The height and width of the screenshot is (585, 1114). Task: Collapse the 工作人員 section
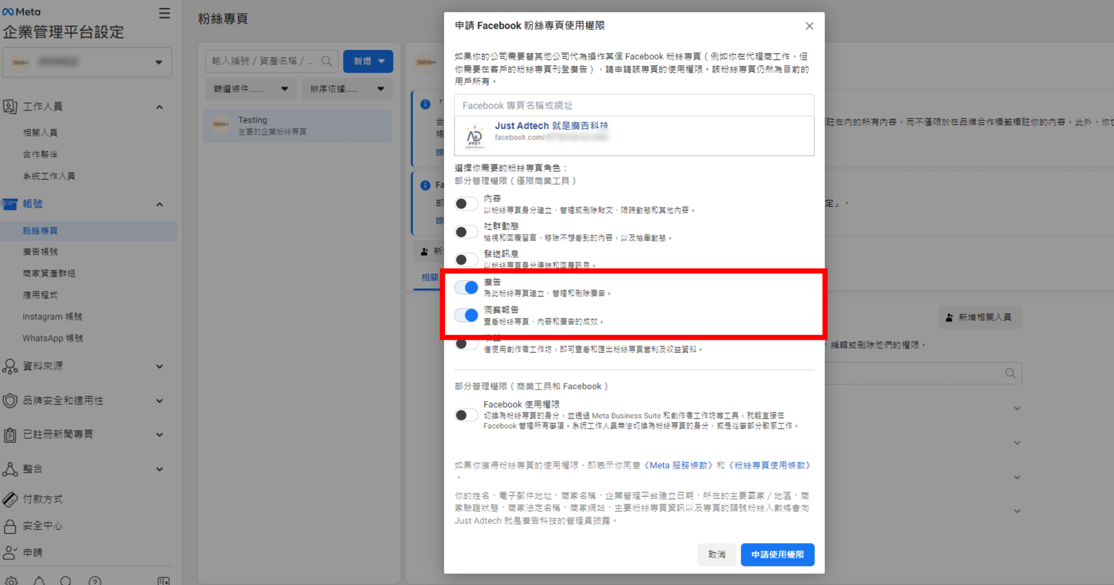[x=159, y=107]
